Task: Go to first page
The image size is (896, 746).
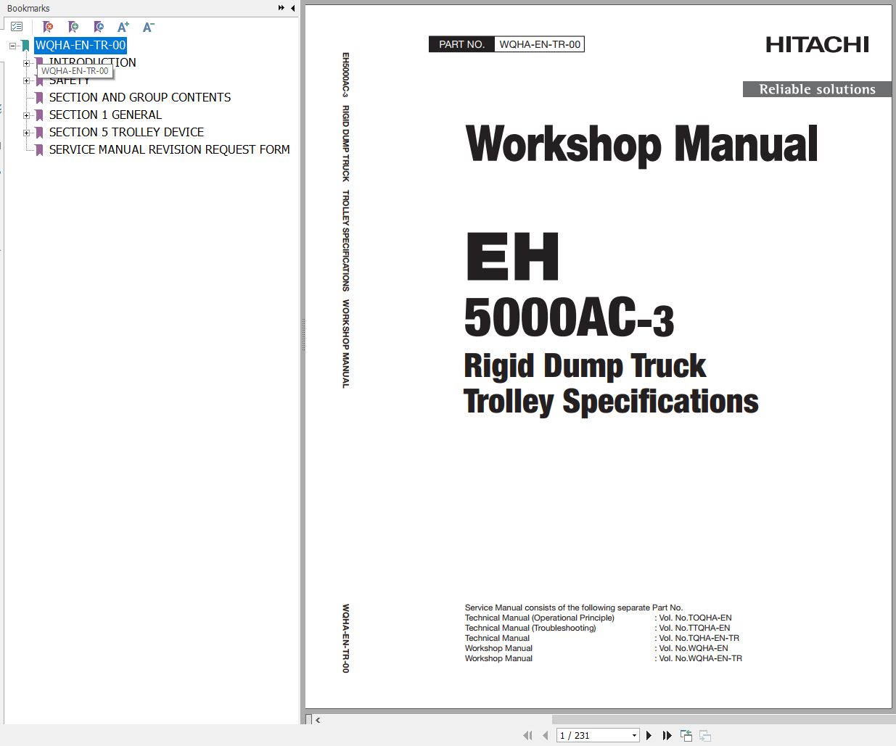Action: click(x=527, y=735)
